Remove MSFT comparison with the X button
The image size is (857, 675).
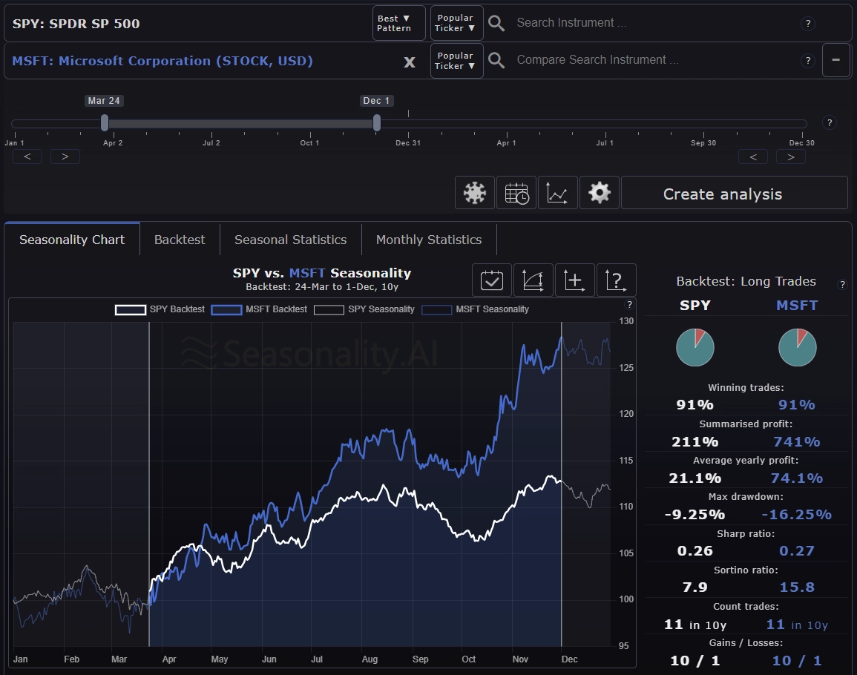pyautogui.click(x=410, y=62)
